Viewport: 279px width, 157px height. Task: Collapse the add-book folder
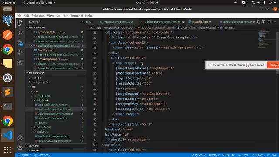[42, 100]
